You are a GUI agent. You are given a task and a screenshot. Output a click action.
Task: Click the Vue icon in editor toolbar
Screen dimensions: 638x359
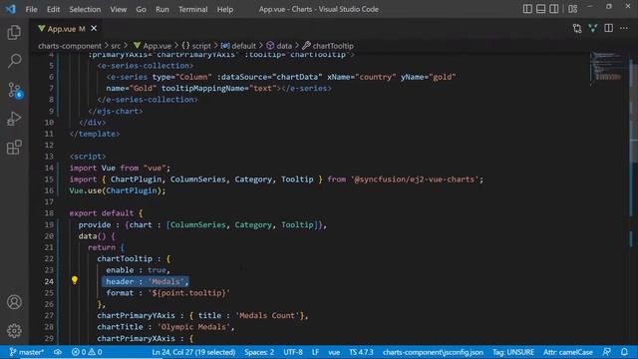pos(593,29)
